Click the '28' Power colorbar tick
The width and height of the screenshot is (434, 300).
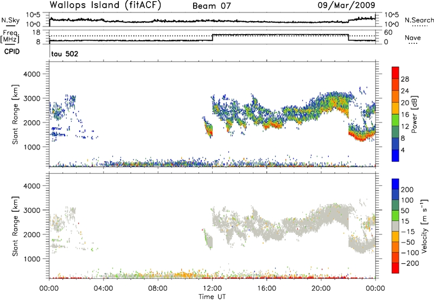click(405, 79)
